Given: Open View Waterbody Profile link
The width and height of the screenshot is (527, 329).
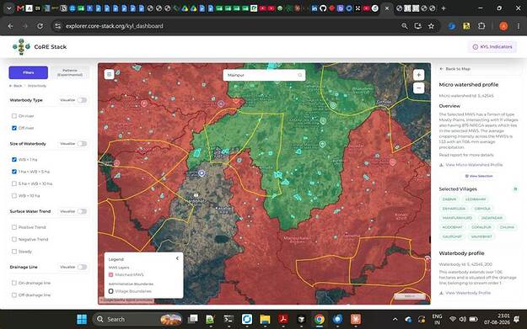Looking at the screenshot, I should (468, 293).
